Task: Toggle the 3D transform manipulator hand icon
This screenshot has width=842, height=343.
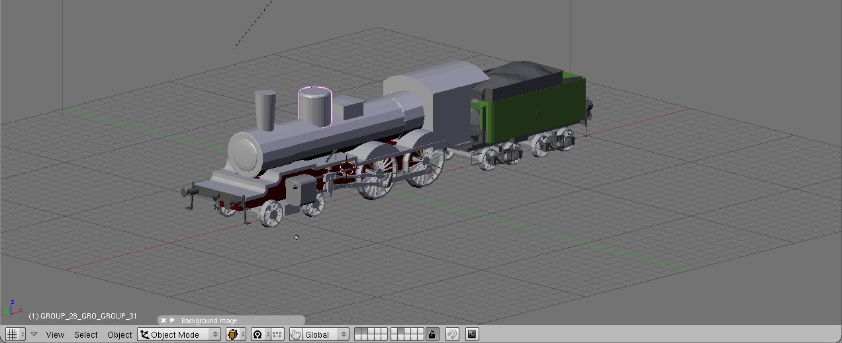Action: click(x=296, y=334)
